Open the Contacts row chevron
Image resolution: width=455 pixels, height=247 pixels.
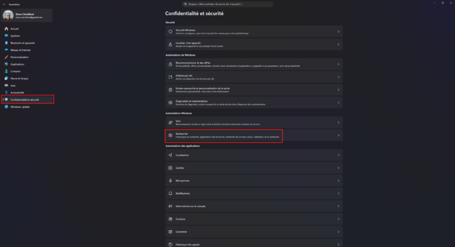(339, 219)
